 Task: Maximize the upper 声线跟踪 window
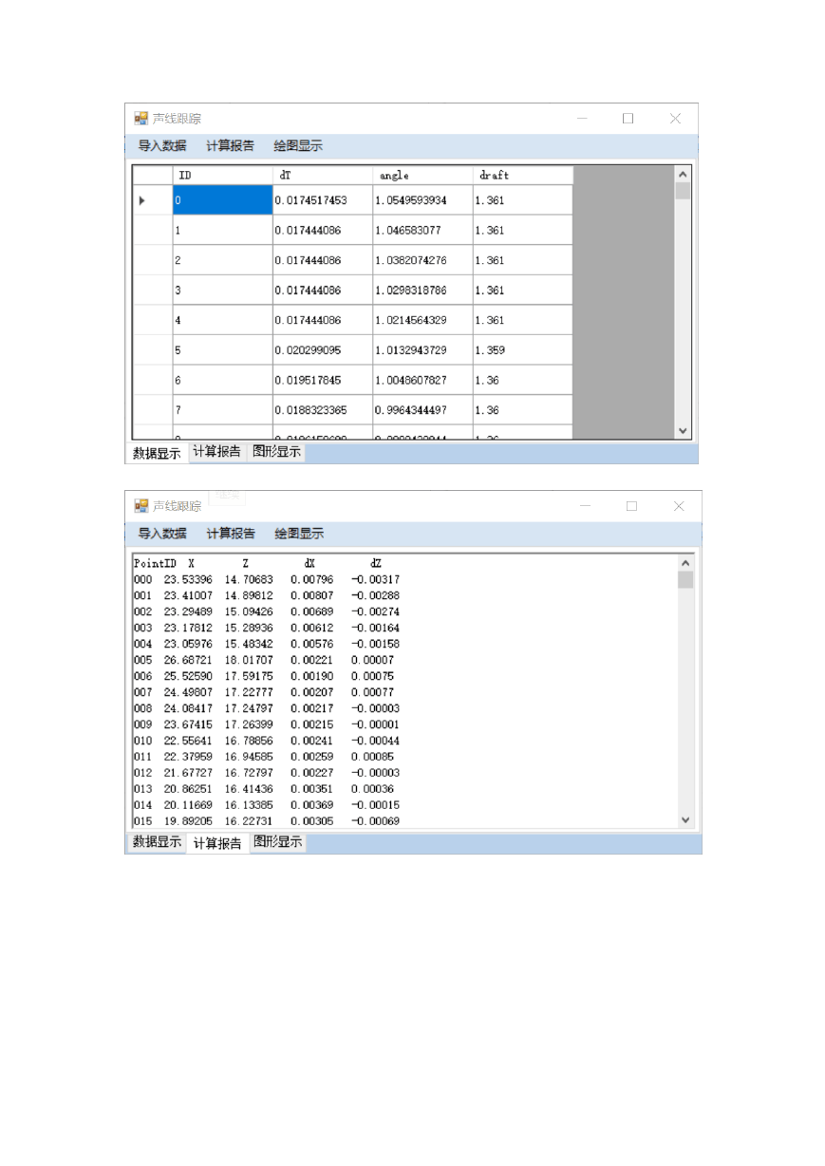click(628, 119)
